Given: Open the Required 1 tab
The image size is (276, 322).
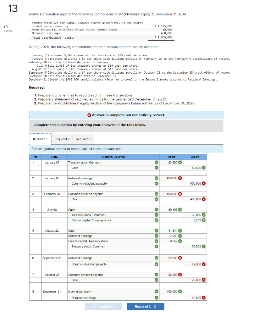Looking at the screenshot, I should click(x=41, y=139).
